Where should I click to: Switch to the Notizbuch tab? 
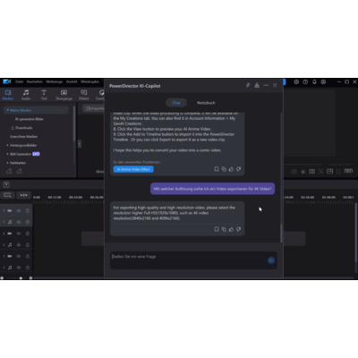coord(206,103)
